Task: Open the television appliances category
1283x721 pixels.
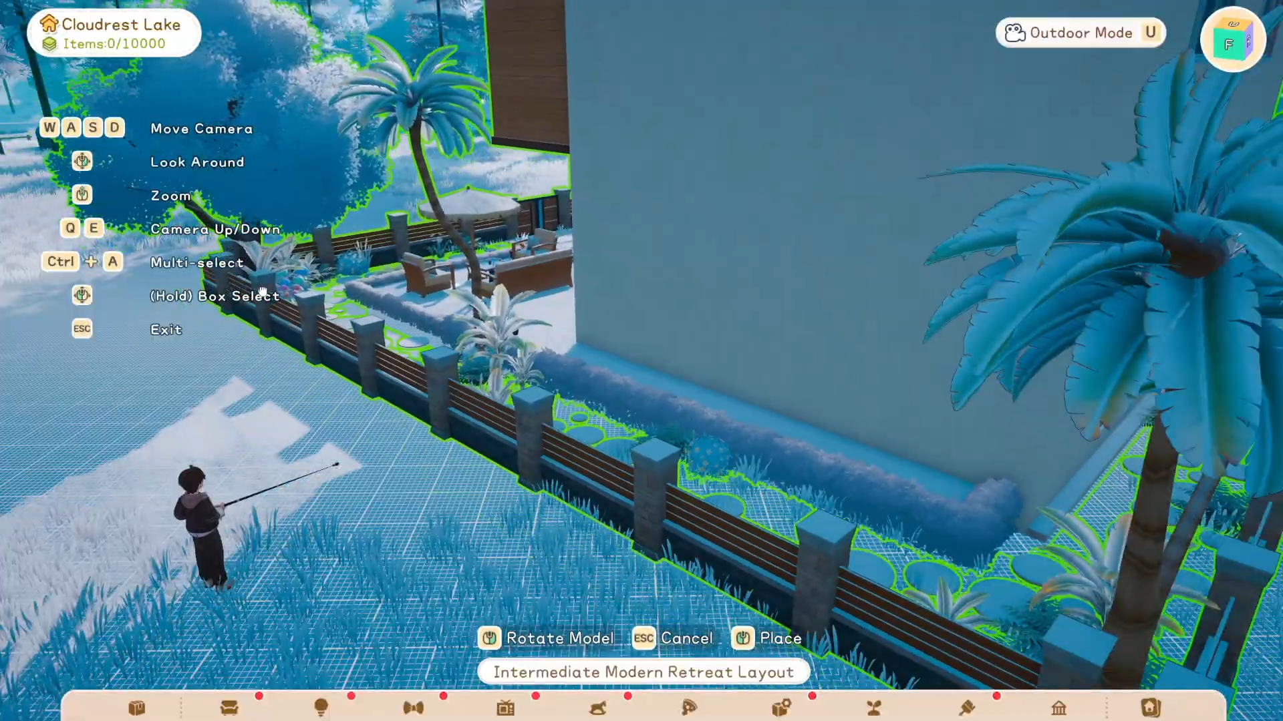Action: pos(506,708)
